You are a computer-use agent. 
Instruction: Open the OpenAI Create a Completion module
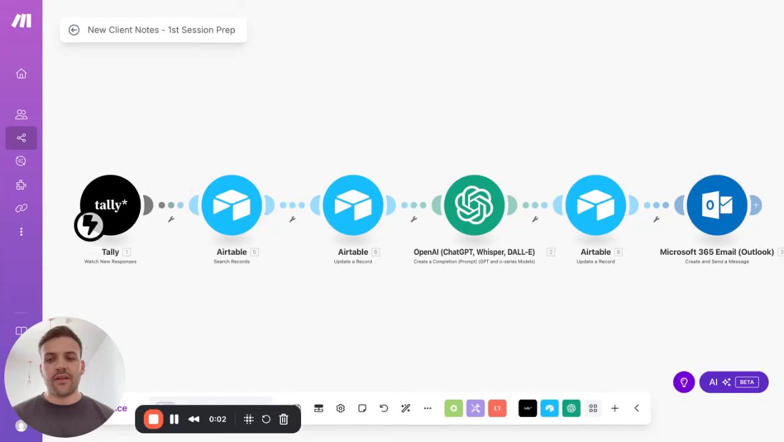click(x=474, y=205)
